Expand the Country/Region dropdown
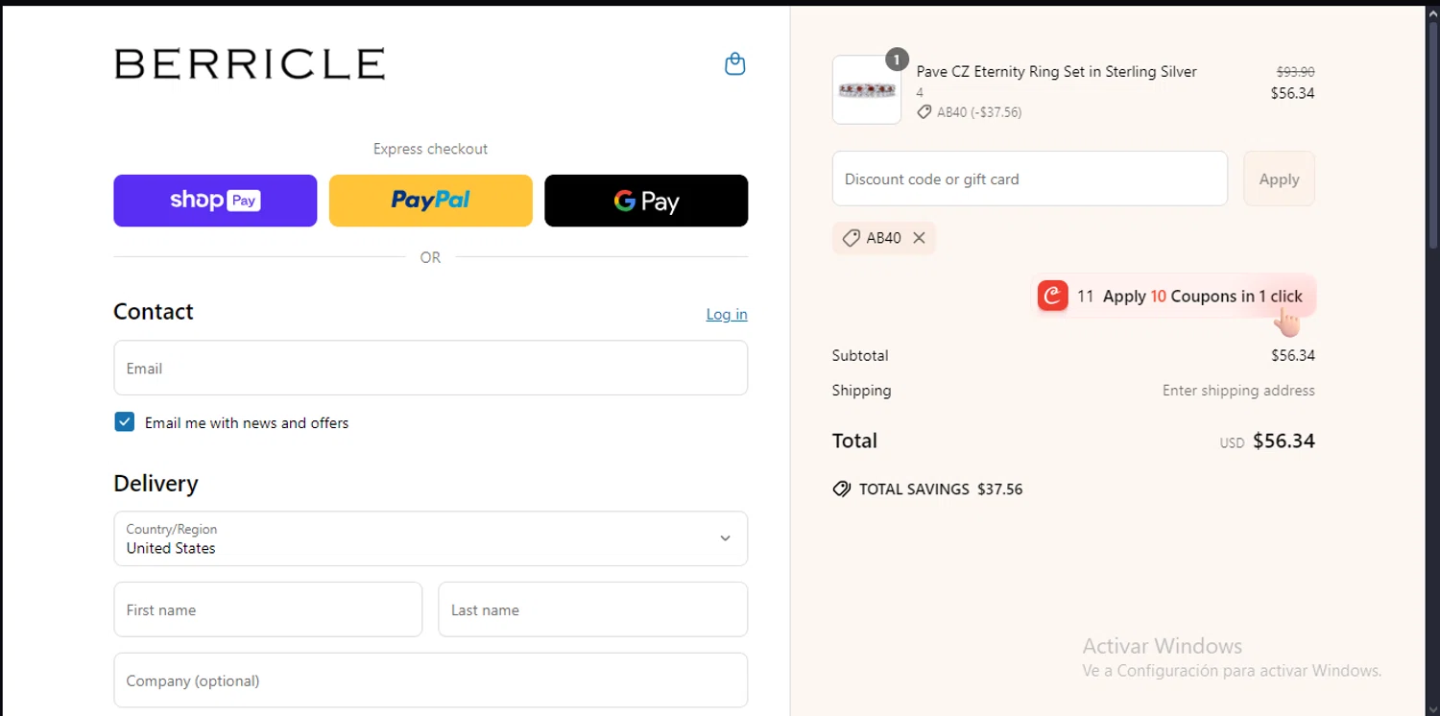Image resolution: width=1440 pixels, height=716 pixels. coord(430,538)
